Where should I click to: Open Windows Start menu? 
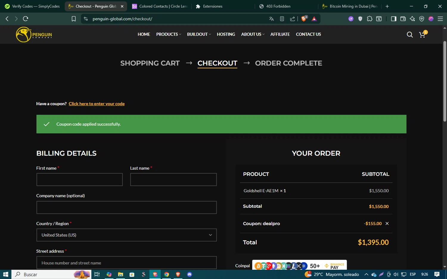(6, 274)
